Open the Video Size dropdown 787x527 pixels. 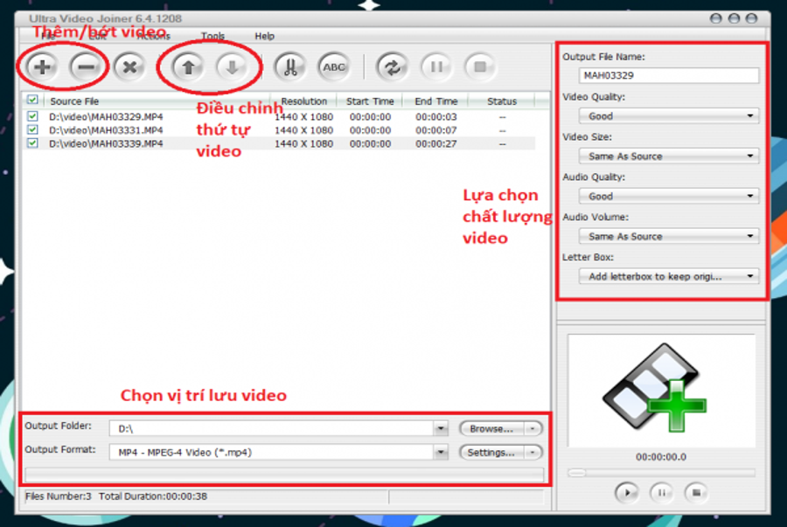tap(669, 156)
